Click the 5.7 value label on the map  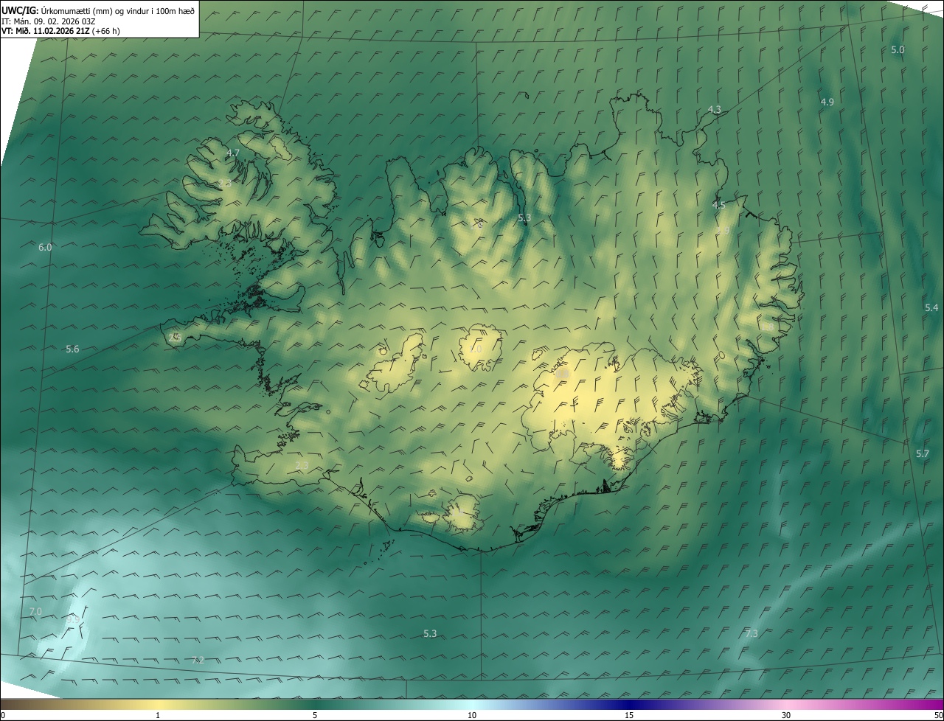(x=923, y=453)
